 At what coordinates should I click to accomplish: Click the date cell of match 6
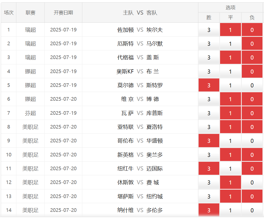[63, 99]
